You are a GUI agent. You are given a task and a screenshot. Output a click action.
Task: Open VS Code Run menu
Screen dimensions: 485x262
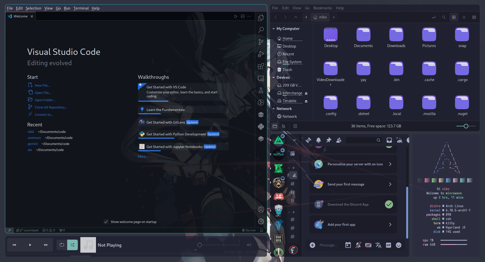click(x=67, y=8)
